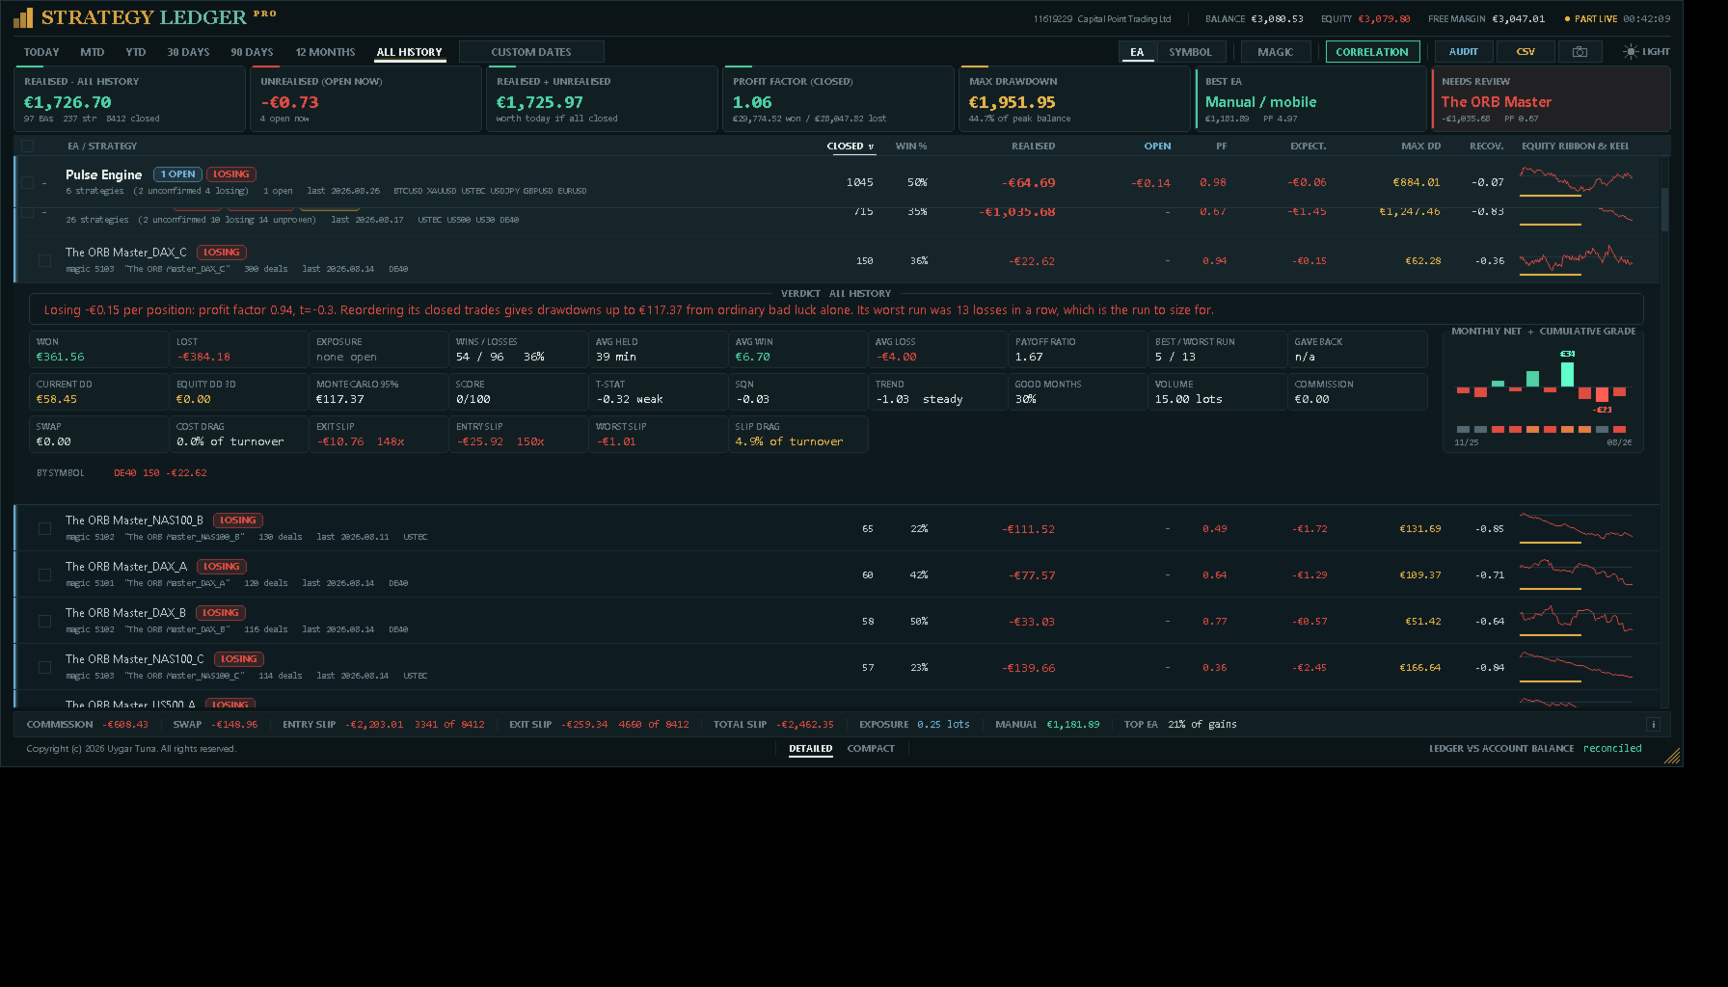The image size is (1728, 987).
Task: Click the EA / STRATEGY column header
Action: coord(102,147)
